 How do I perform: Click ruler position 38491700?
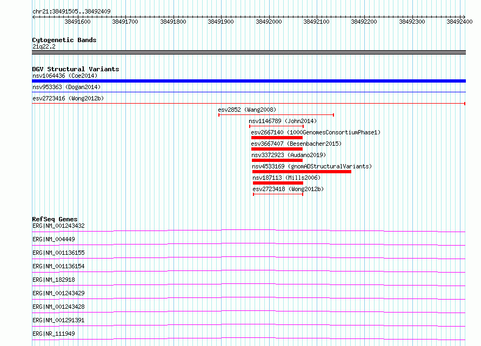[125, 22]
